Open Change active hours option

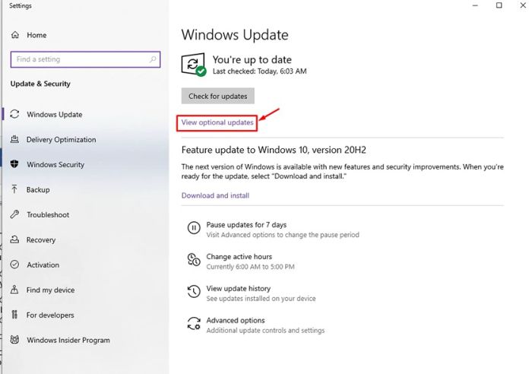(239, 257)
